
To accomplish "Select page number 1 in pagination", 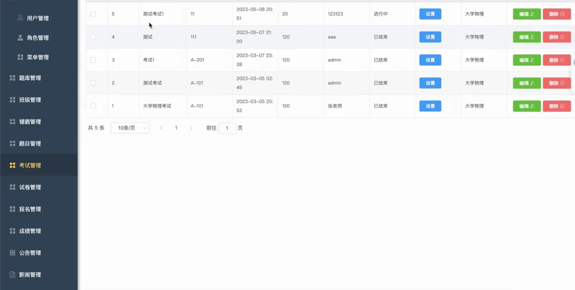I will [176, 128].
